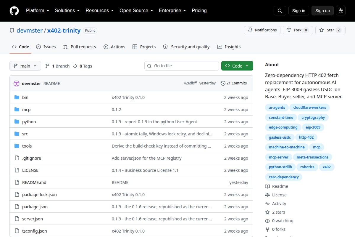
Task: Click devmster's avatar in the commit bar
Action: pos(17,83)
